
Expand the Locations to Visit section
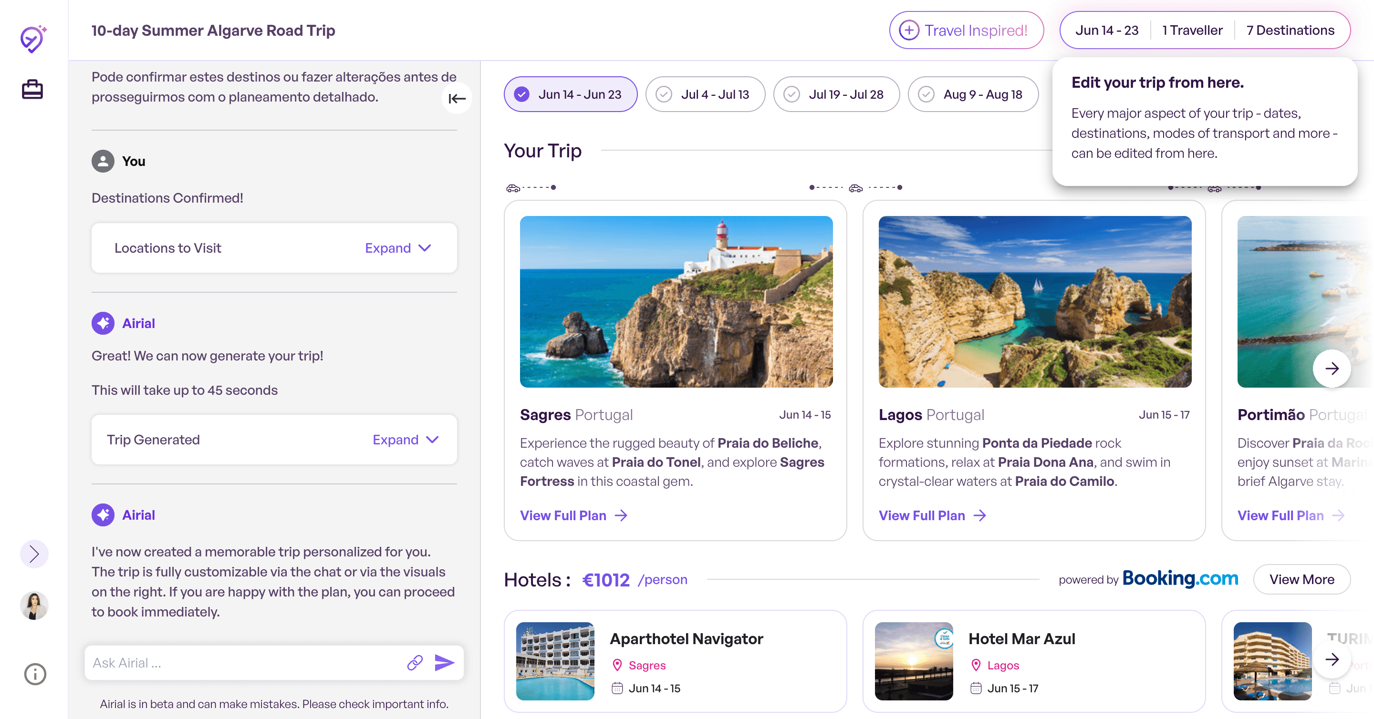(398, 248)
